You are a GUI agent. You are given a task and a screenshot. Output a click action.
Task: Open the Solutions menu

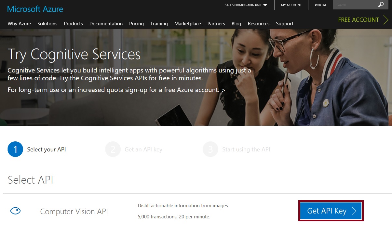click(47, 24)
